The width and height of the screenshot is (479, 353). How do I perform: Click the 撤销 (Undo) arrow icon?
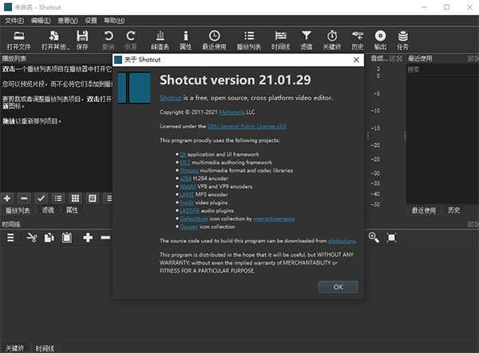coord(108,40)
